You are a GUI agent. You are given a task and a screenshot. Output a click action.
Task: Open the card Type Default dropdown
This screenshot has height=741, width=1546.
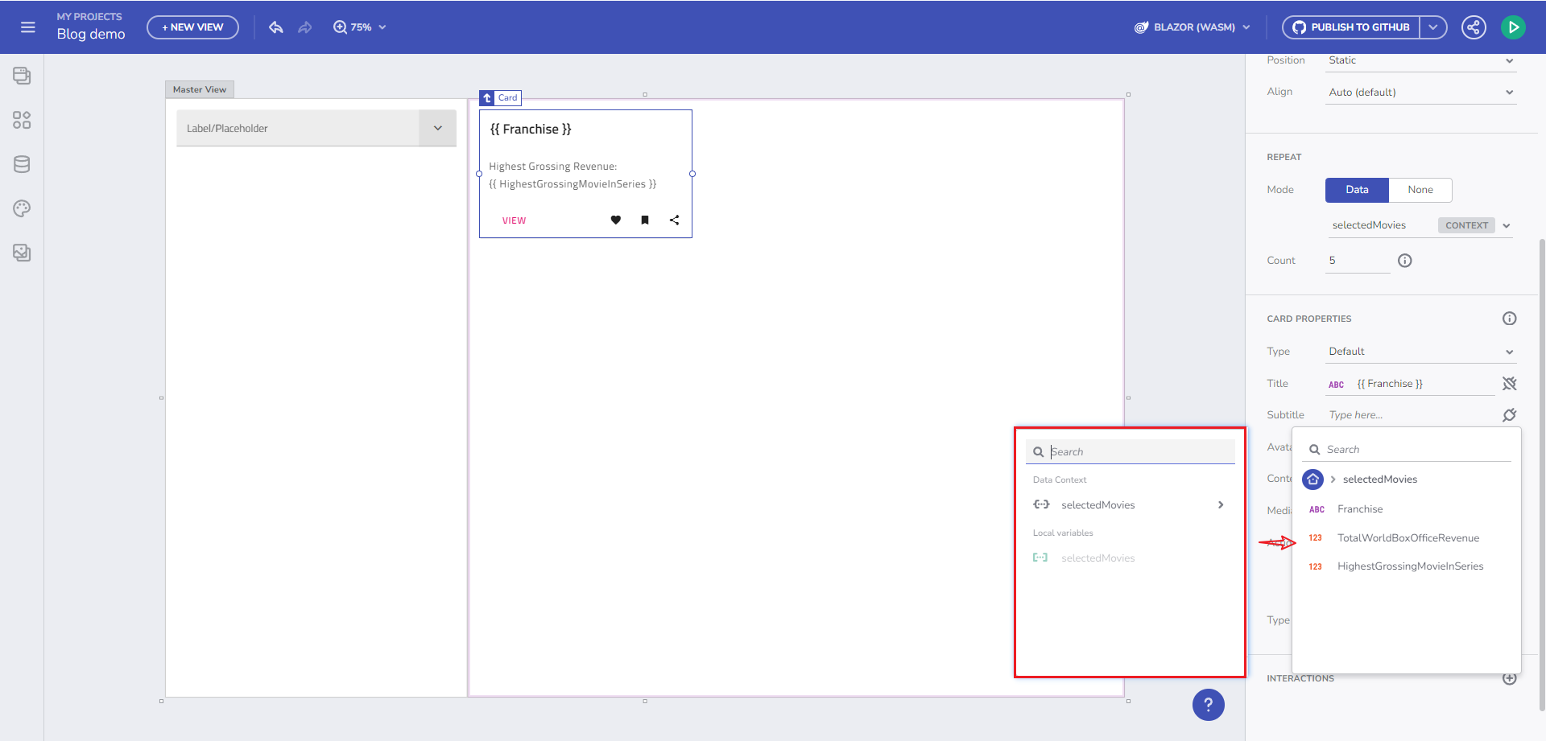click(x=1420, y=352)
